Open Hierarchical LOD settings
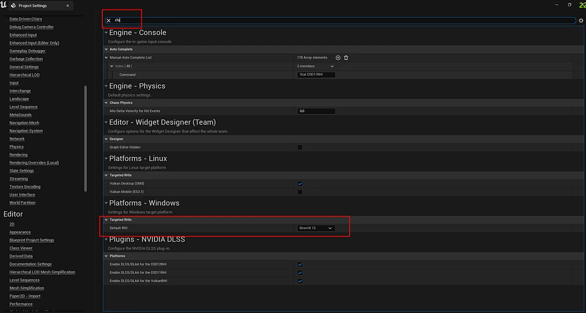586x313 pixels. [x=24, y=75]
